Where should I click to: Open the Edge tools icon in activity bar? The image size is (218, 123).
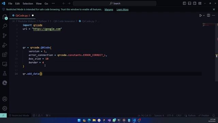point(4,83)
